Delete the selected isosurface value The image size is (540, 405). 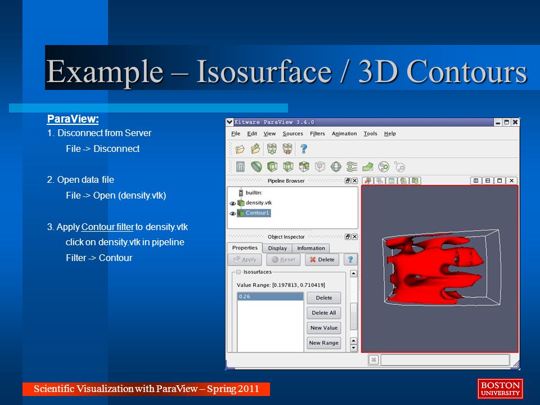[324, 298]
